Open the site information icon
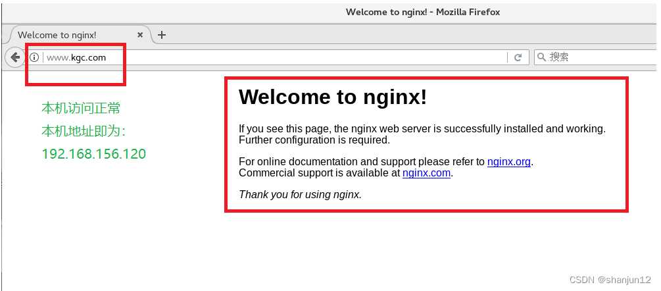The width and height of the screenshot is (661, 291). coord(34,57)
